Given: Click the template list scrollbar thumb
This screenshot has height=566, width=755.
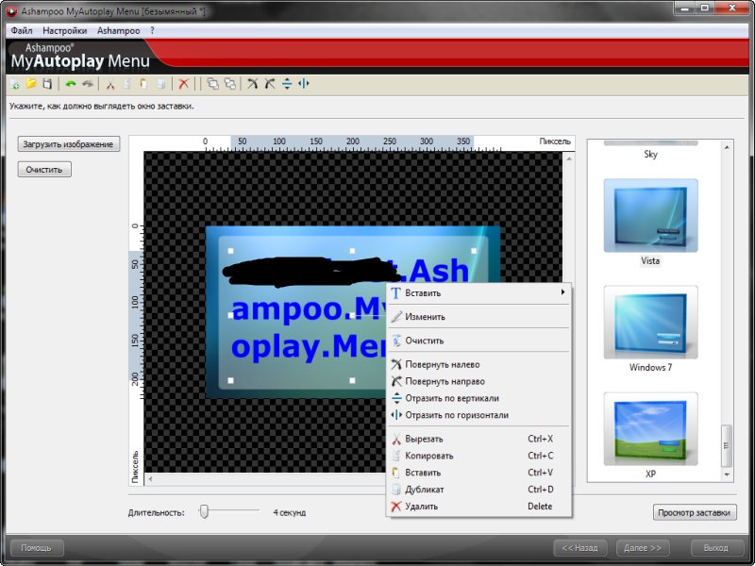Looking at the screenshot, I should click(727, 446).
